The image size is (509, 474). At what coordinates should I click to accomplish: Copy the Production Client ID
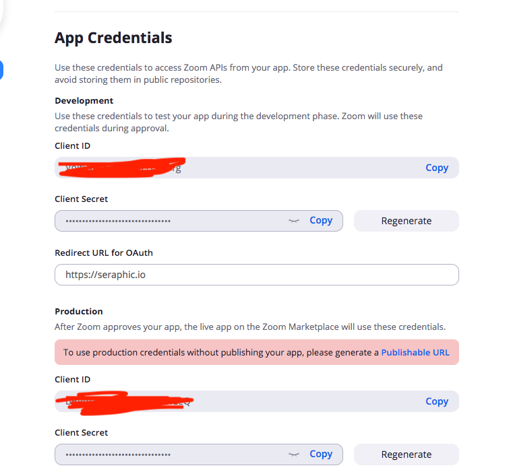[437, 401]
